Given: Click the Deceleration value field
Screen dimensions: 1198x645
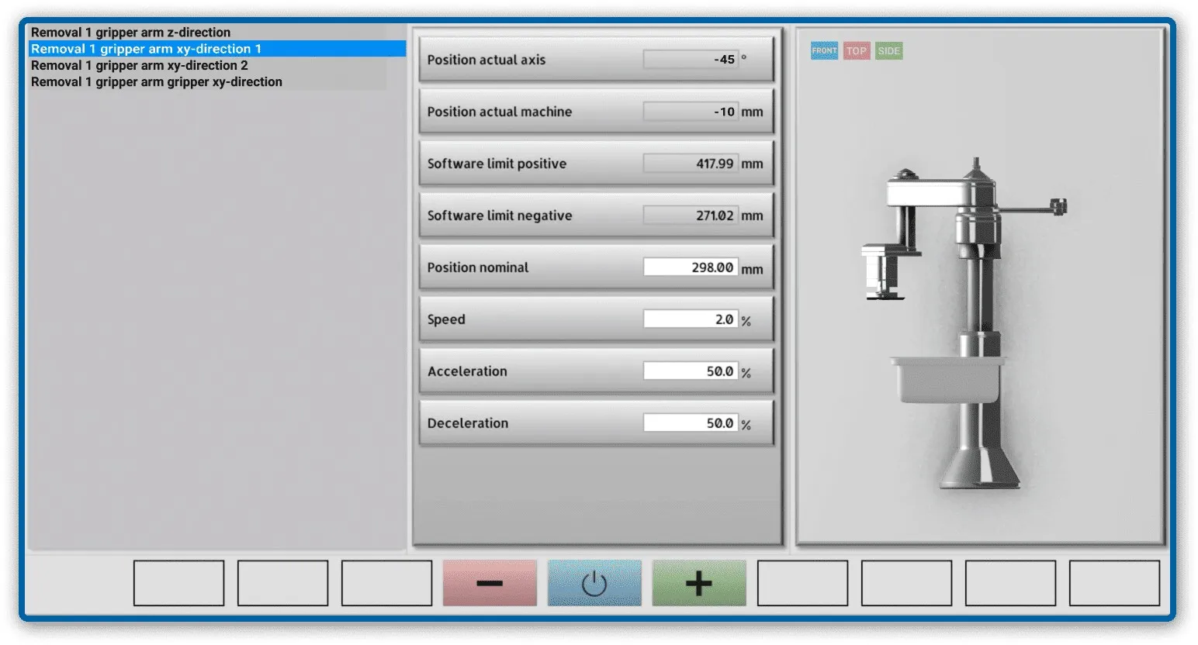Looking at the screenshot, I should 691,423.
